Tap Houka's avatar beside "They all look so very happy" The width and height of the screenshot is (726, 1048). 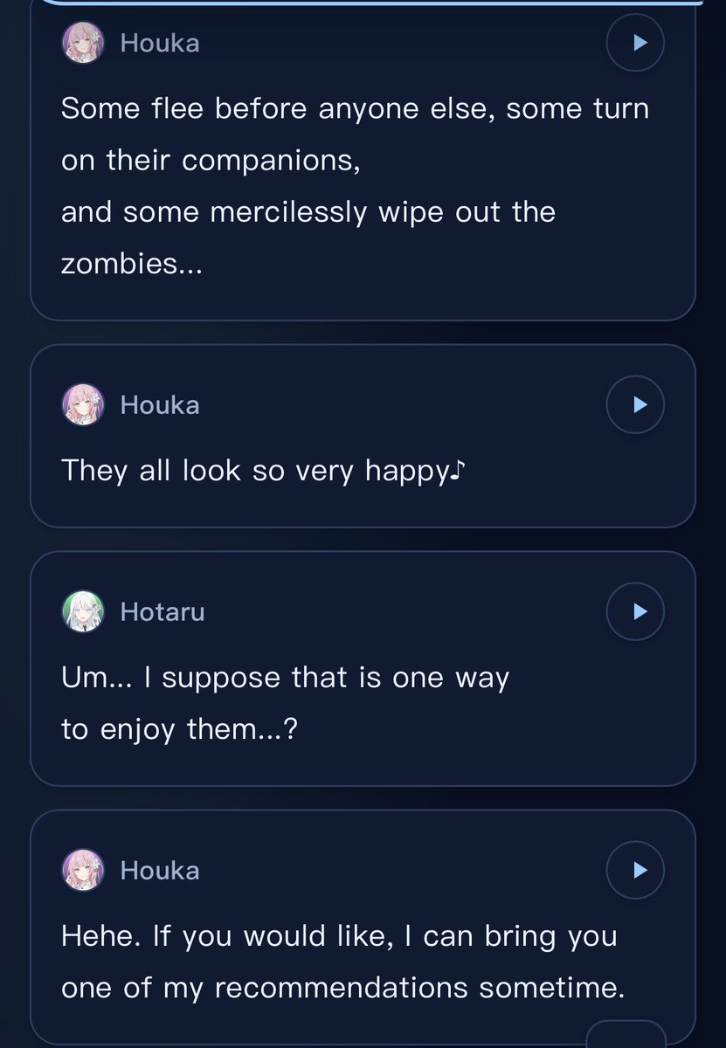pyautogui.click(x=83, y=404)
